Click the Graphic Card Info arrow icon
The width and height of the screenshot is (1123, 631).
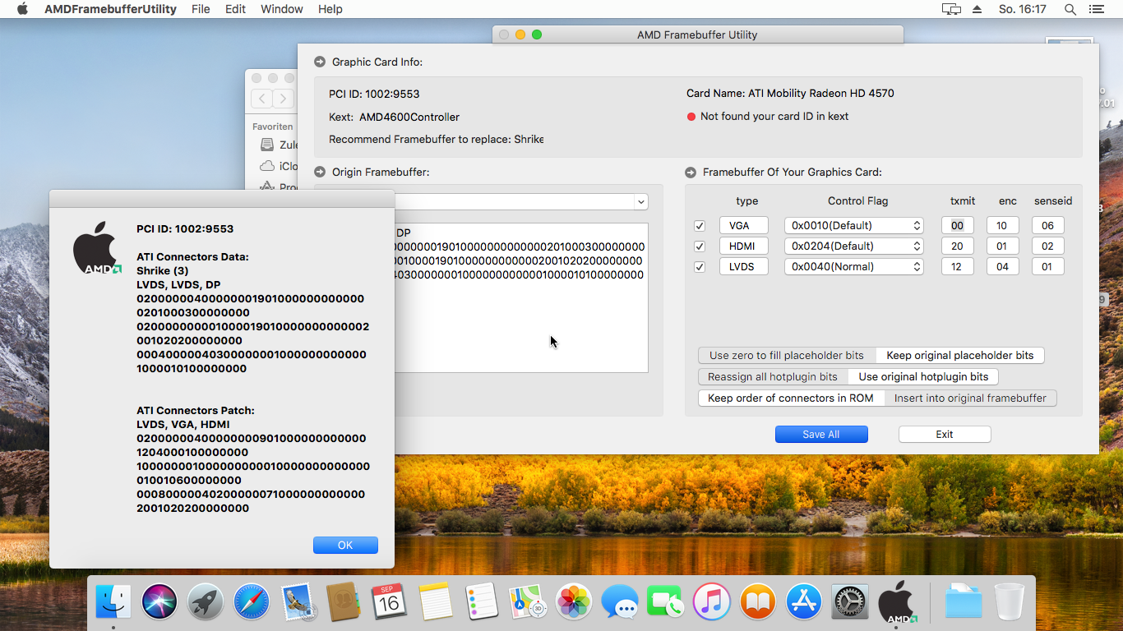point(320,62)
